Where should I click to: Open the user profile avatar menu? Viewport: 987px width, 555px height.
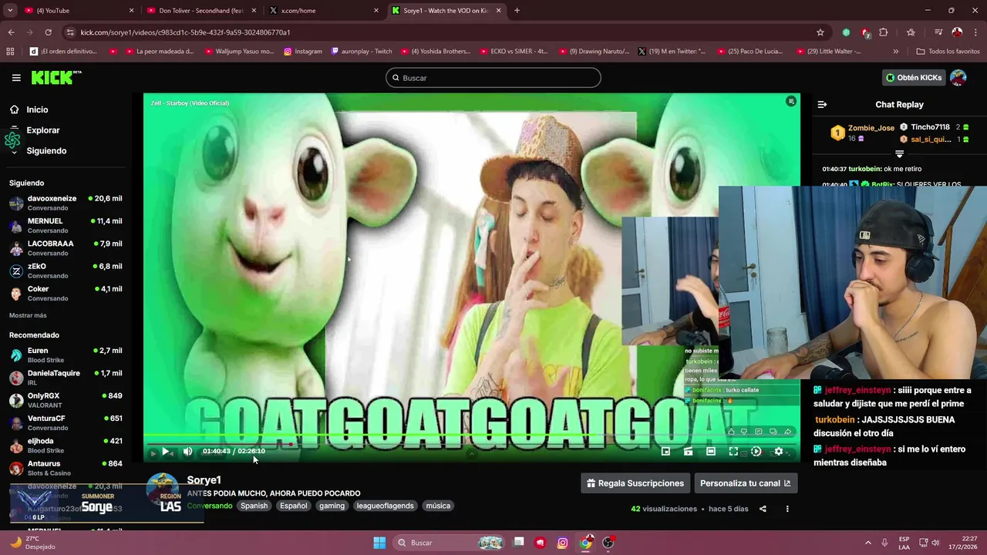(958, 78)
